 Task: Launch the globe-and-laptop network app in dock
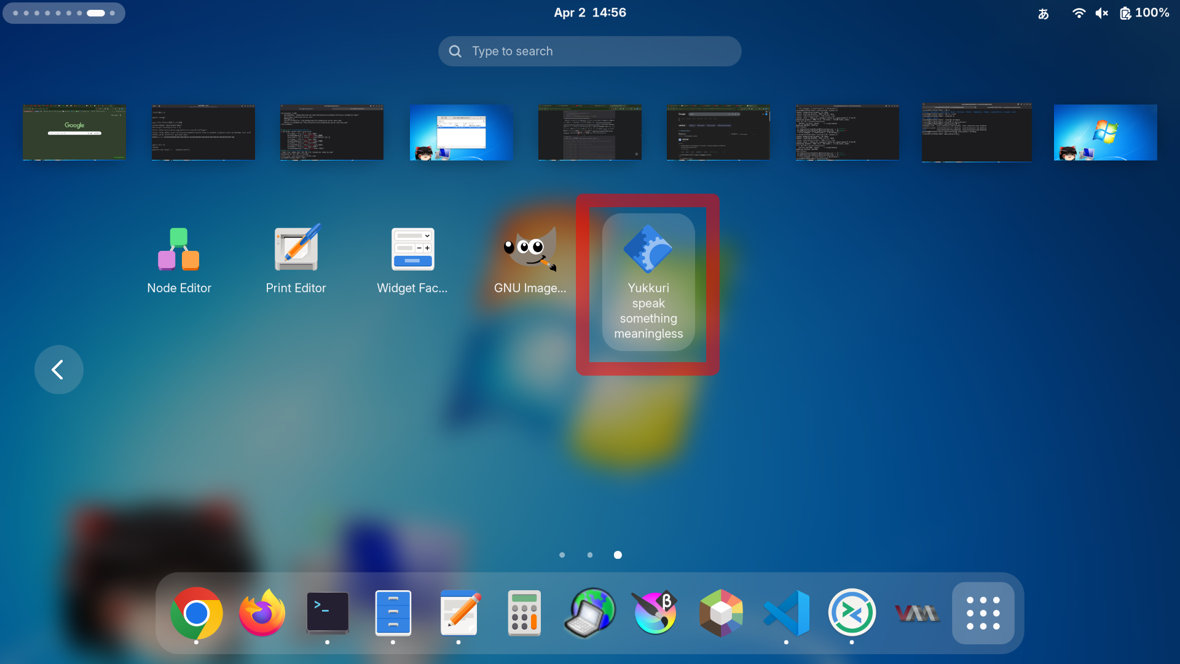click(590, 613)
